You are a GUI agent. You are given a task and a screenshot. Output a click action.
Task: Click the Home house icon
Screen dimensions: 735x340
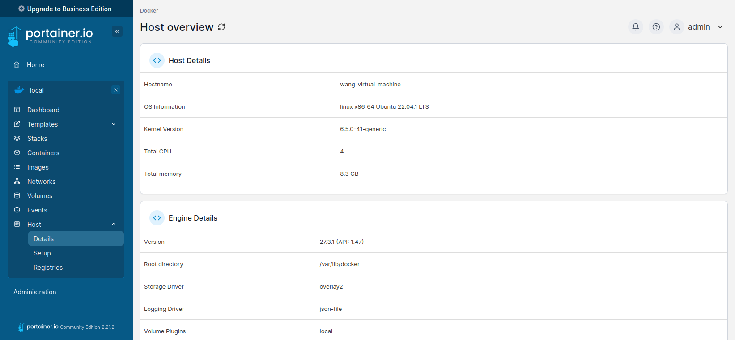(x=17, y=64)
